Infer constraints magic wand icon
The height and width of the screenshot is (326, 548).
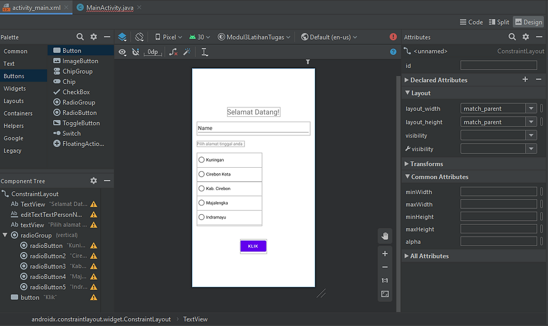tap(187, 52)
